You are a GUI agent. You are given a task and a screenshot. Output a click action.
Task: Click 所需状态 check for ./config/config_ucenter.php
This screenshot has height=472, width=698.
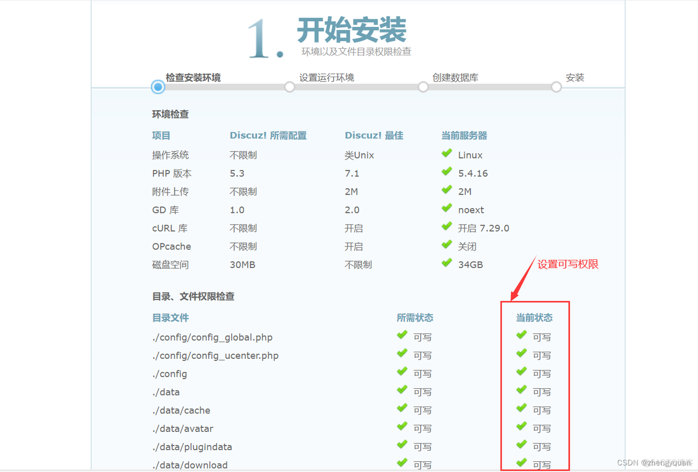coord(403,353)
